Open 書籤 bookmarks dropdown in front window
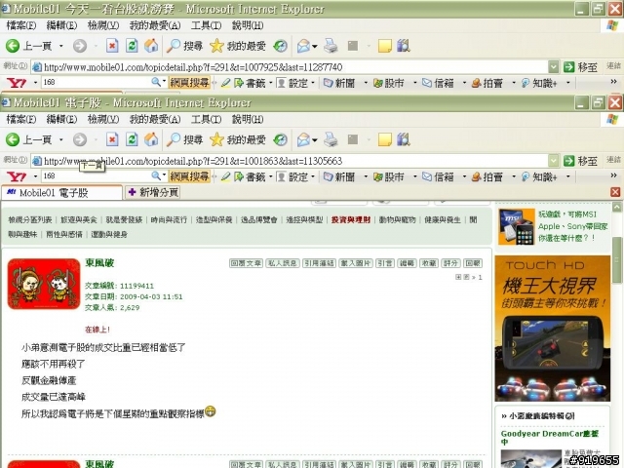Image resolution: width=624 pixels, height=468 pixels. [271, 176]
